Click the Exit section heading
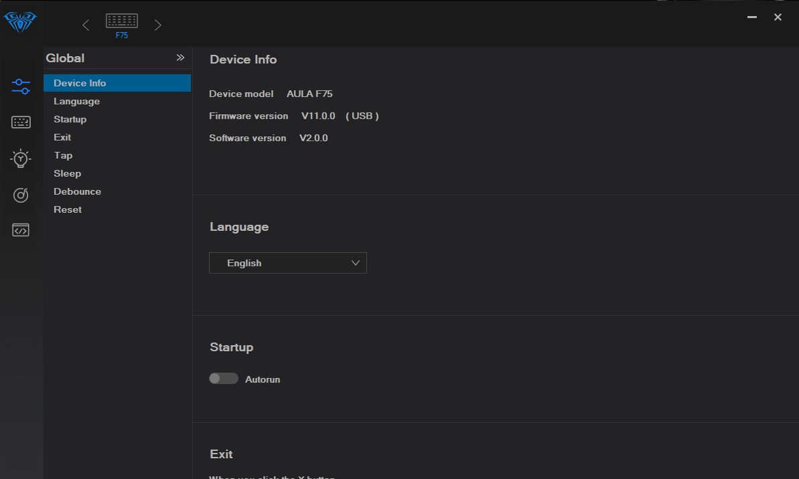799x479 pixels. click(221, 454)
